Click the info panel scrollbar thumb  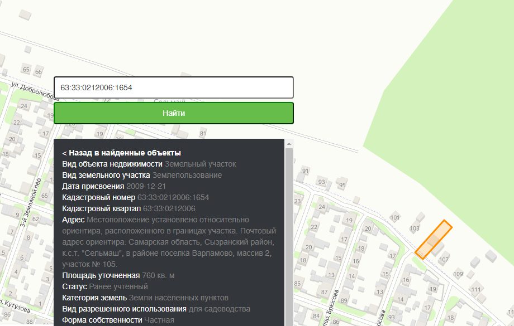click(x=289, y=237)
